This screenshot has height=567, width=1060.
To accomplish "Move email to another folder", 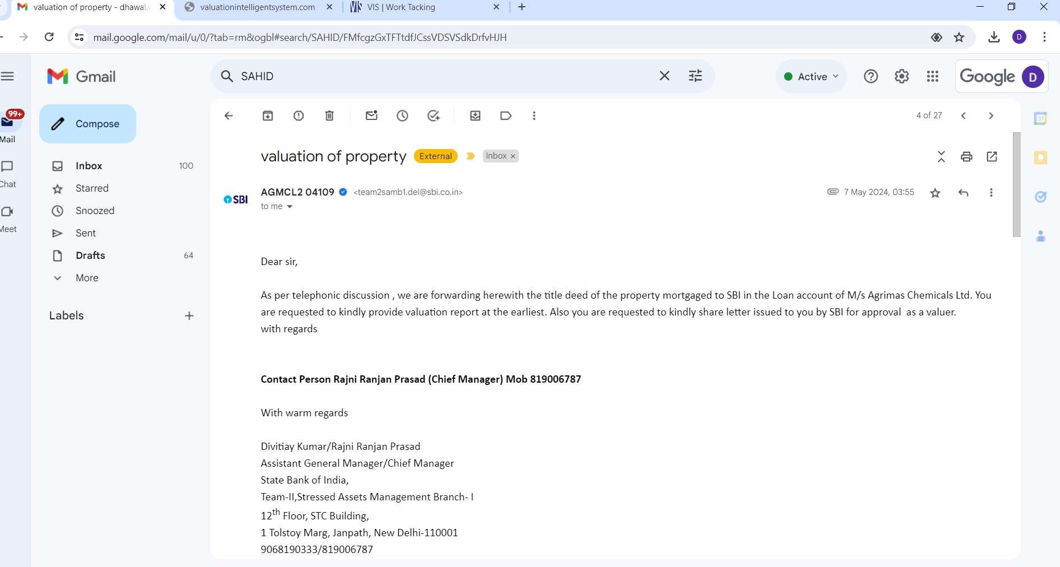I will (x=475, y=116).
